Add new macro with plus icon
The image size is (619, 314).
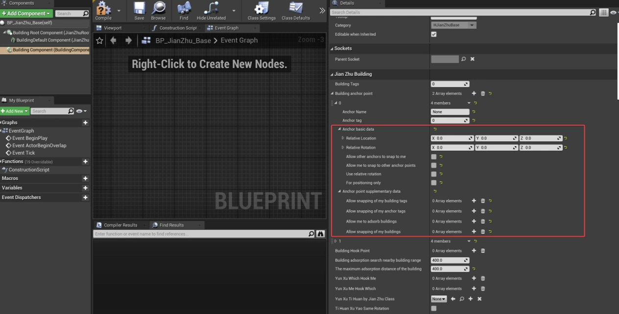(x=85, y=178)
